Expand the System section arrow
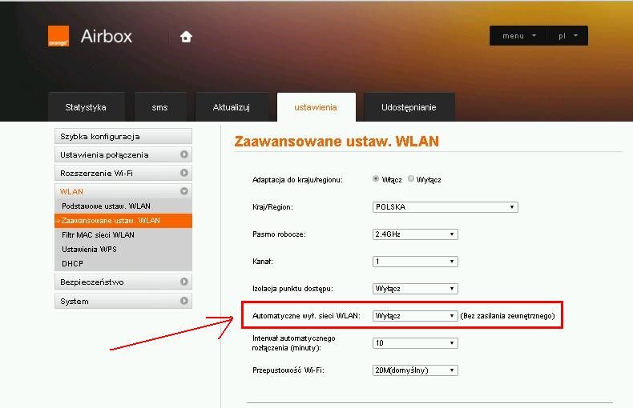The image size is (633, 408). tap(184, 301)
